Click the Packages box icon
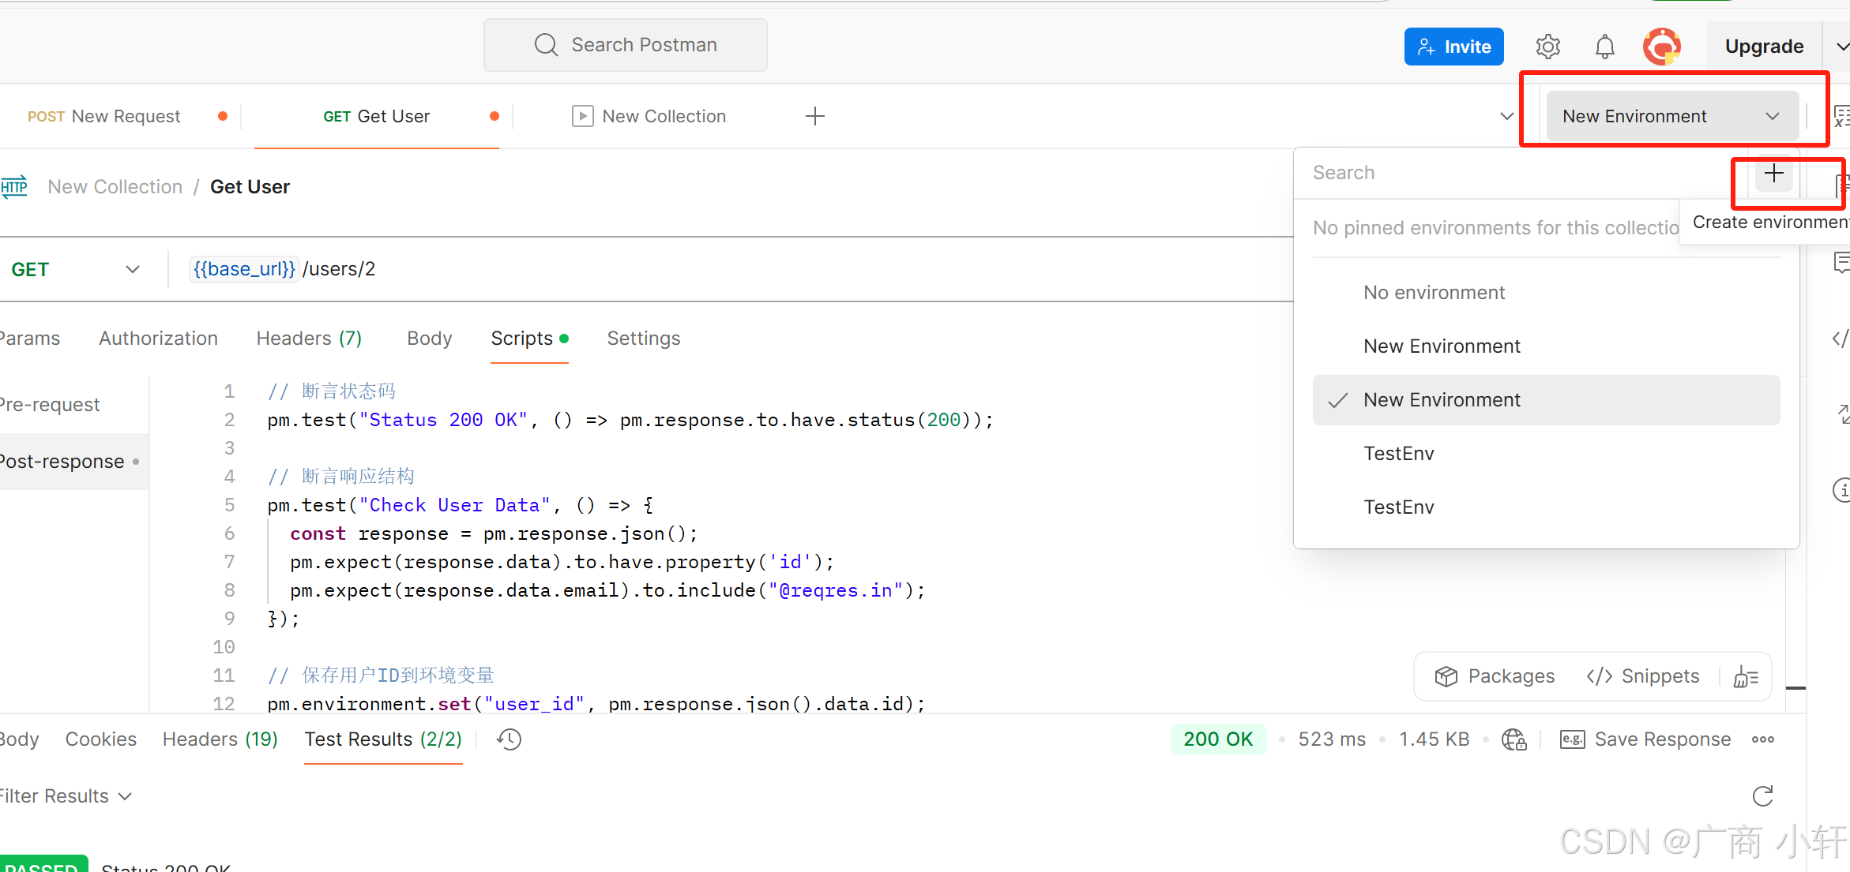Viewport: 1850px width, 872px height. pyautogui.click(x=1446, y=676)
